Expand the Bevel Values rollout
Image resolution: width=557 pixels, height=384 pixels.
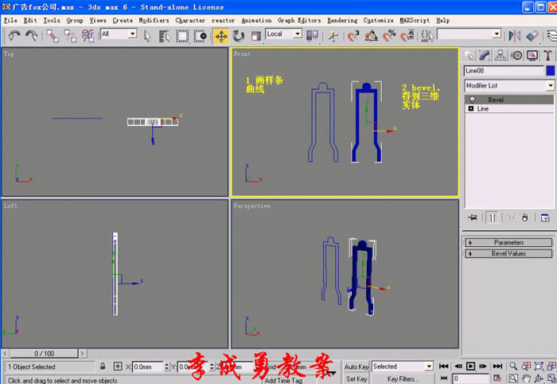point(508,253)
